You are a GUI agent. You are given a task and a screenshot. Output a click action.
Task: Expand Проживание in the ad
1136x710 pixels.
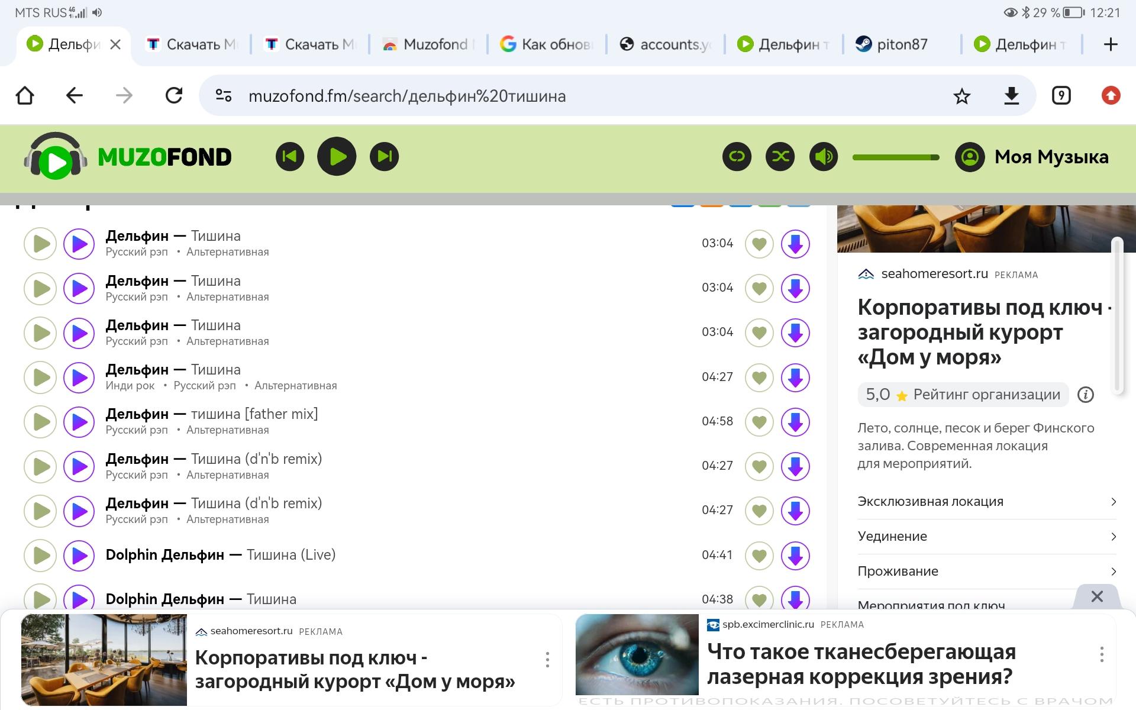point(987,572)
